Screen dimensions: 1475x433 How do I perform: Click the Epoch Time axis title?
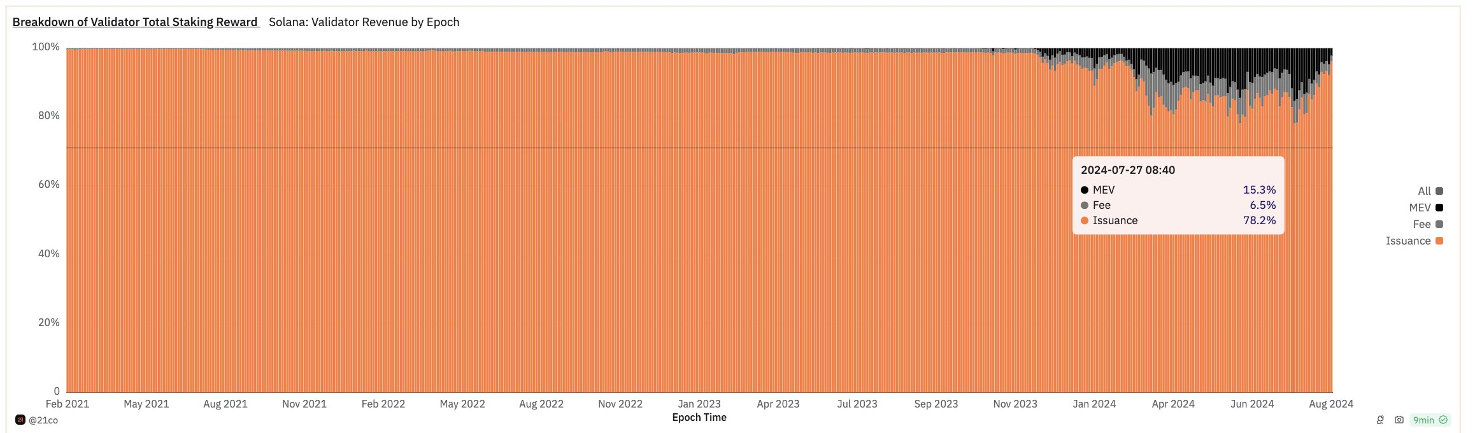699,418
